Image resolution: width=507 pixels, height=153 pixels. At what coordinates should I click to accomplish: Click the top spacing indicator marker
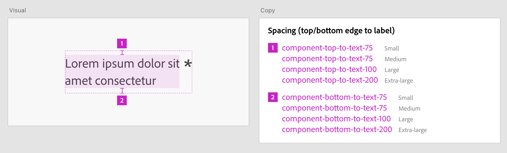[122, 53]
